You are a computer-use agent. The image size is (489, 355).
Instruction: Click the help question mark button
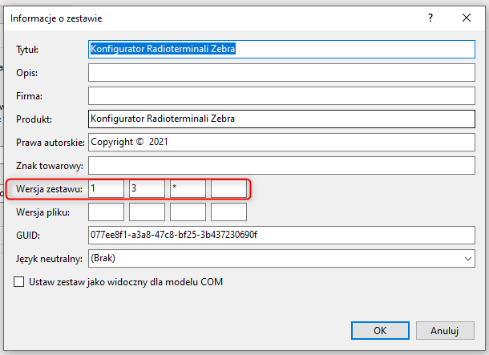click(x=430, y=17)
